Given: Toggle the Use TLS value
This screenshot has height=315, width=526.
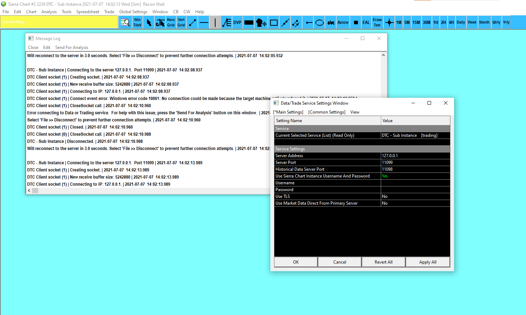Looking at the screenshot, I should [415, 196].
